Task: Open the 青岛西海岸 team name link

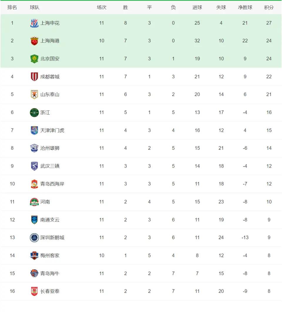Action: click(x=52, y=184)
